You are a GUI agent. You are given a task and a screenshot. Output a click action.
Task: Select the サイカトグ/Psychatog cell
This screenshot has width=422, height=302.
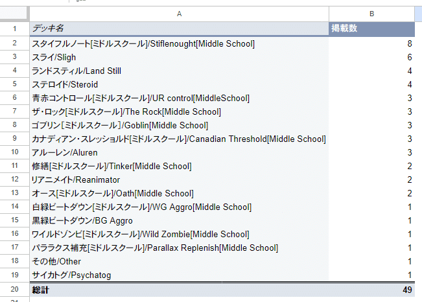(x=180, y=275)
